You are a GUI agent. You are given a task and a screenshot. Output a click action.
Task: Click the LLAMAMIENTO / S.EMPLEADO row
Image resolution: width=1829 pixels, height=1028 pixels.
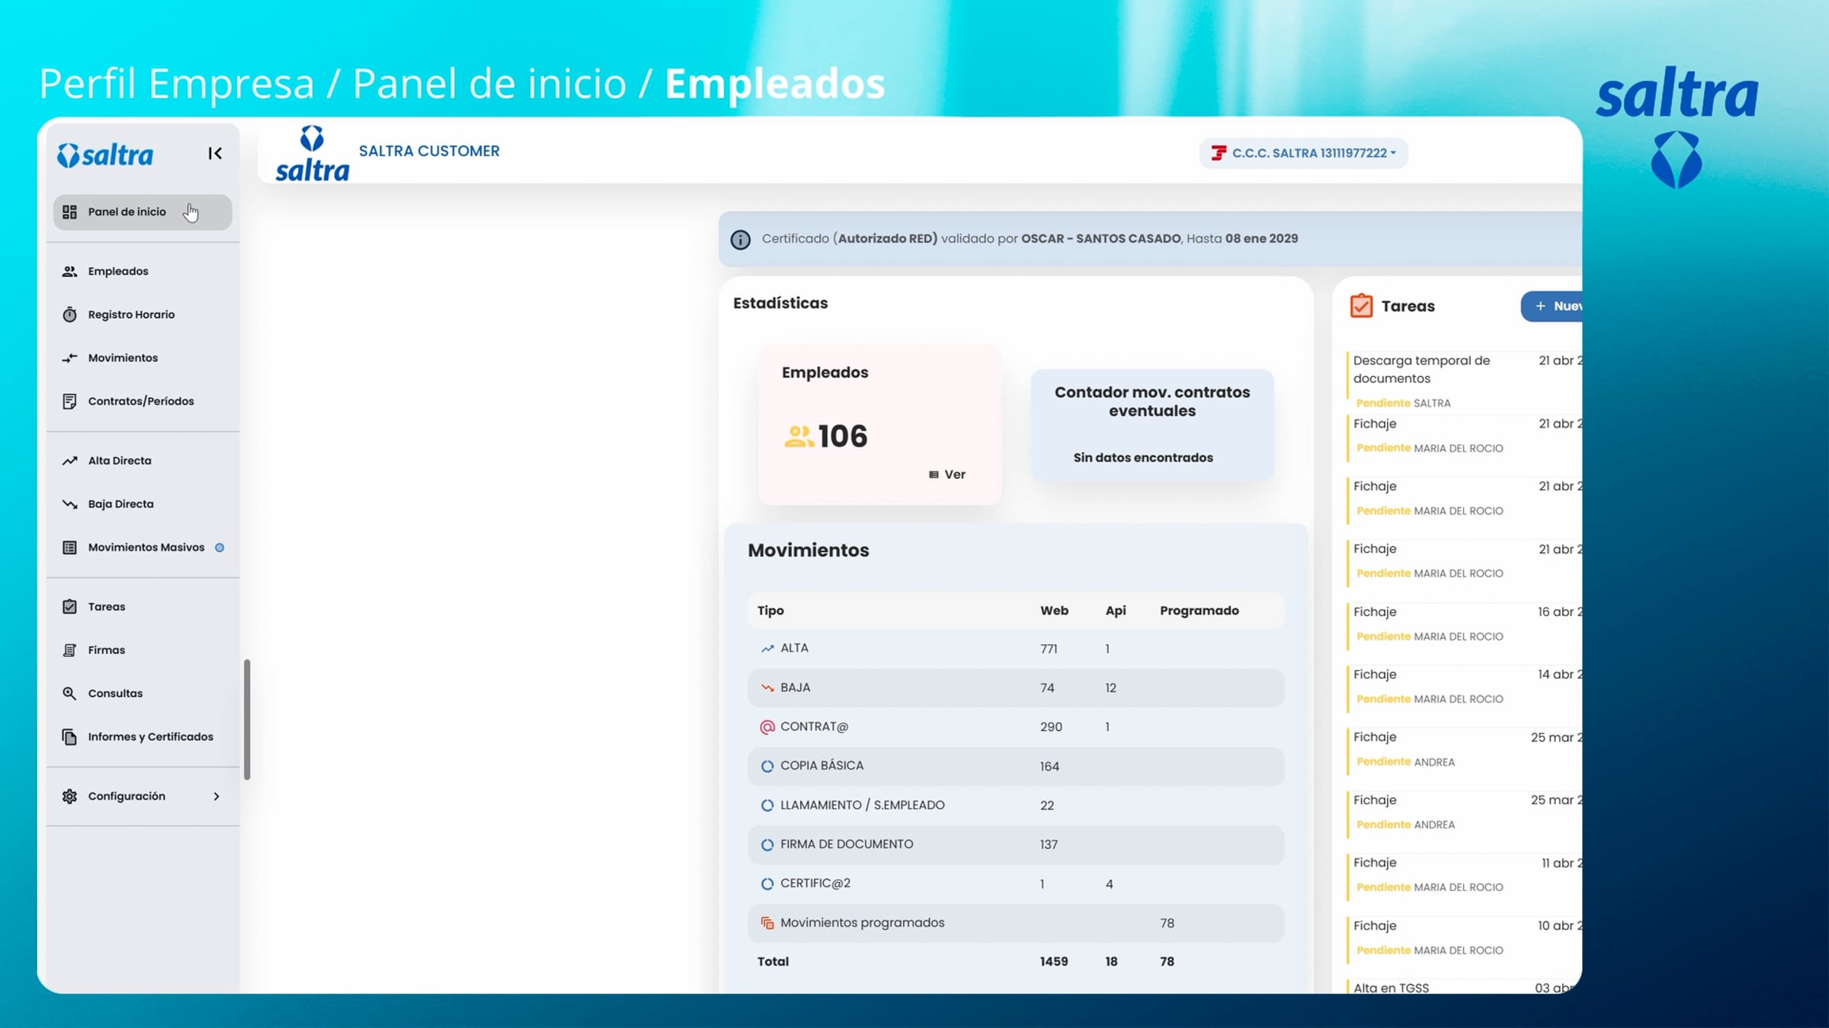1016,806
